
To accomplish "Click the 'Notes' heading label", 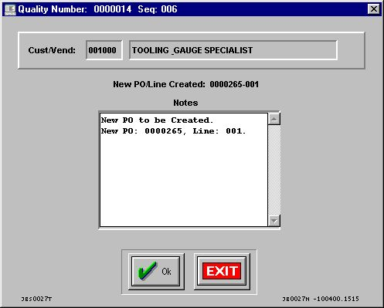I will 185,103.
